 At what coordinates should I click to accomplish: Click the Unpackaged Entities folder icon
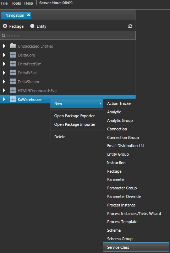pyautogui.click(x=13, y=46)
